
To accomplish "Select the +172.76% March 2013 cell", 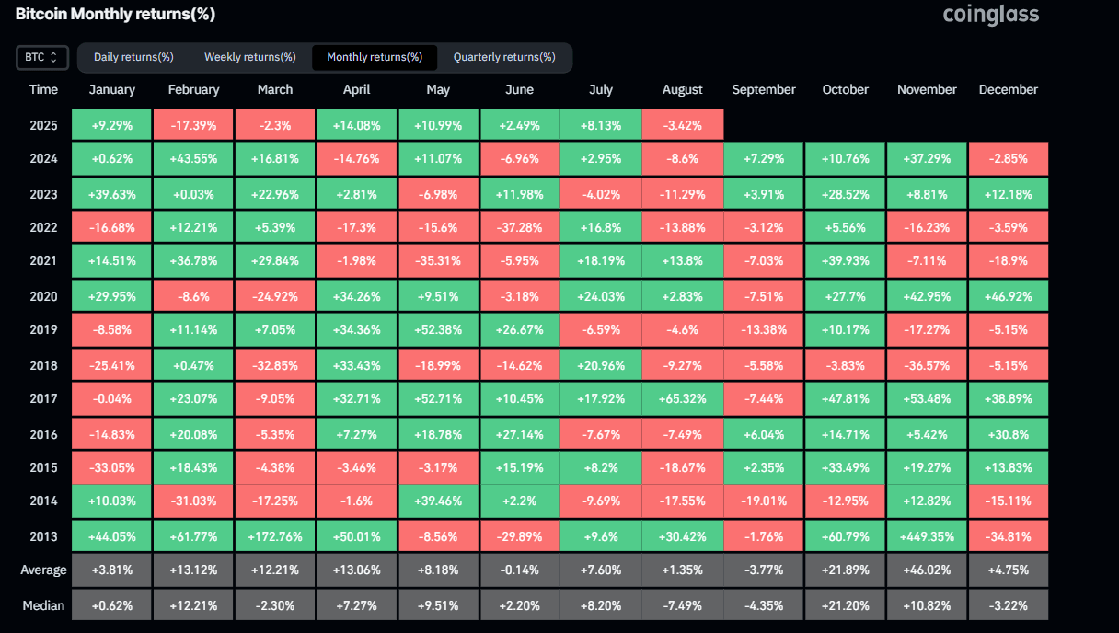I will click(x=274, y=535).
